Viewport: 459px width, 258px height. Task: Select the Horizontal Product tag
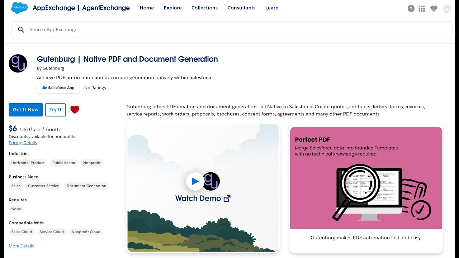pyautogui.click(x=28, y=163)
